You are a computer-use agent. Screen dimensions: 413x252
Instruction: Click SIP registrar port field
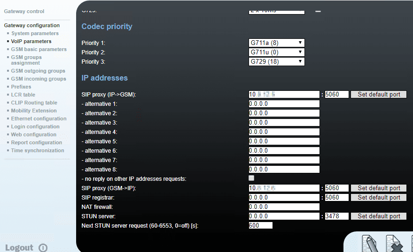coord(336,197)
